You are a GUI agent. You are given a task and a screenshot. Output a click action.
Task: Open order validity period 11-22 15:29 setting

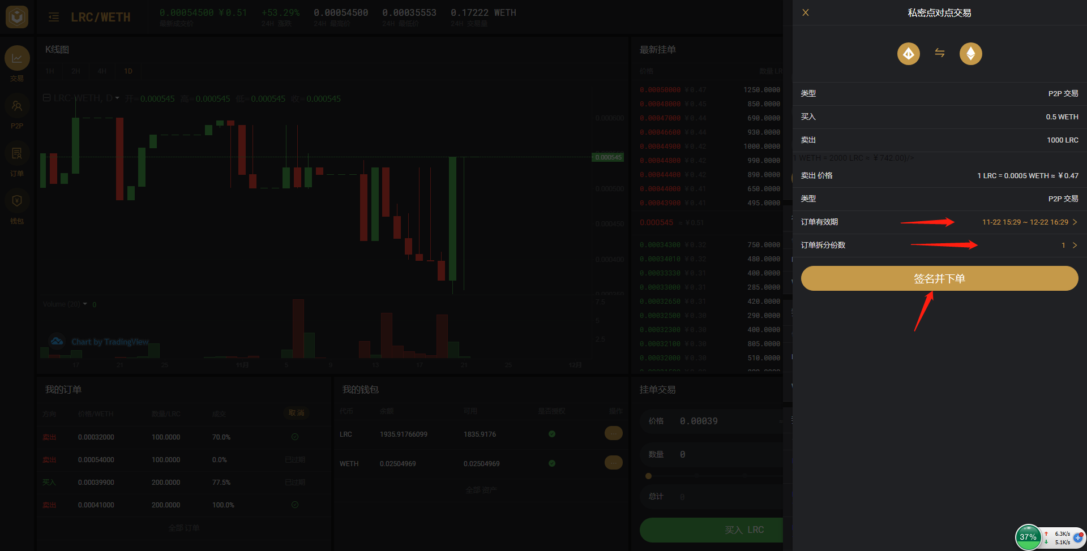940,222
